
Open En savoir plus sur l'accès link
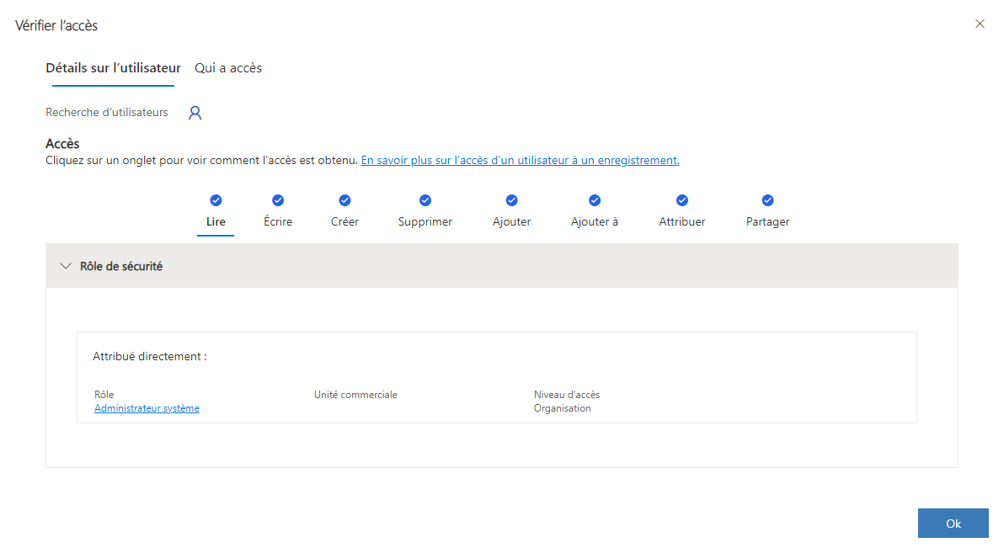point(520,160)
